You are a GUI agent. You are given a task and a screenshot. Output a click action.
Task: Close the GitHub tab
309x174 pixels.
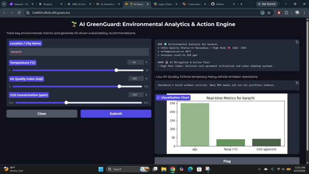coord(234,4)
